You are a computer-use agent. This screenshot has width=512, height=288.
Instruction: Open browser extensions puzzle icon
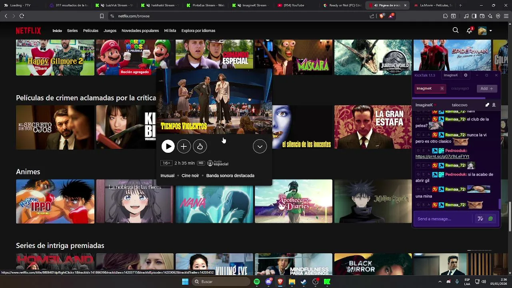(x=445, y=16)
